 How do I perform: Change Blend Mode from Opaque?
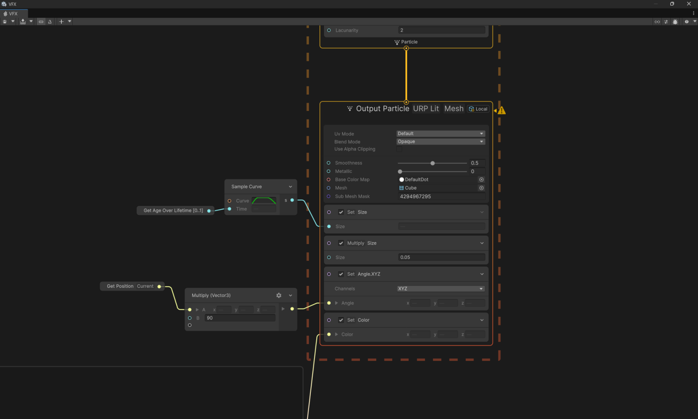point(440,141)
